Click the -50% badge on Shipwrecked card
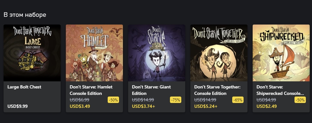The width and height of the screenshot is (312, 123). [x=300, y=100]
